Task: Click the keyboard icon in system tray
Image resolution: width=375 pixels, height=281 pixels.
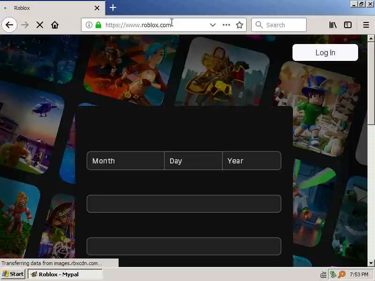Action: coord(323,274)
